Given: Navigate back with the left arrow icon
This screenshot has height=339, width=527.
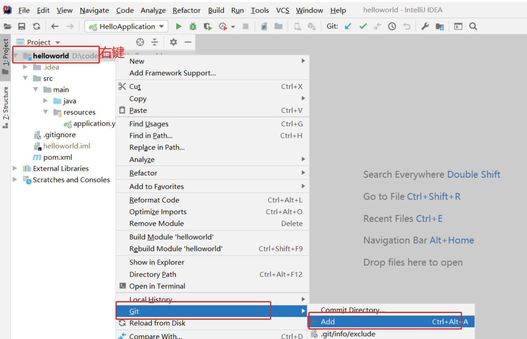Looking at the screenshot, I should 55,26.
